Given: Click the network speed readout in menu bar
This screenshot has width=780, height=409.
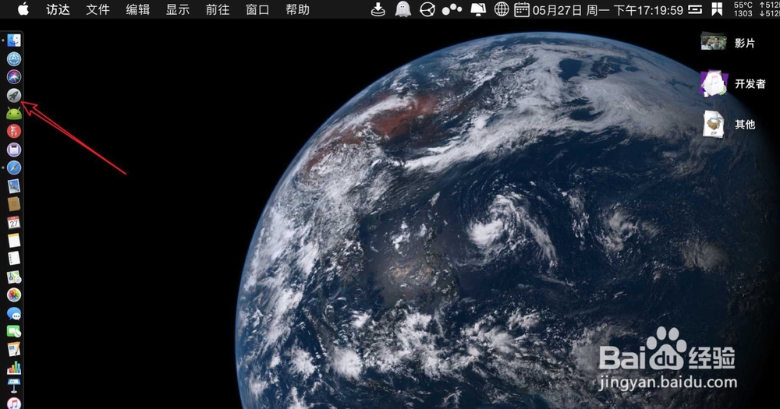Looking at the screenshot, I should click(770, 9).
